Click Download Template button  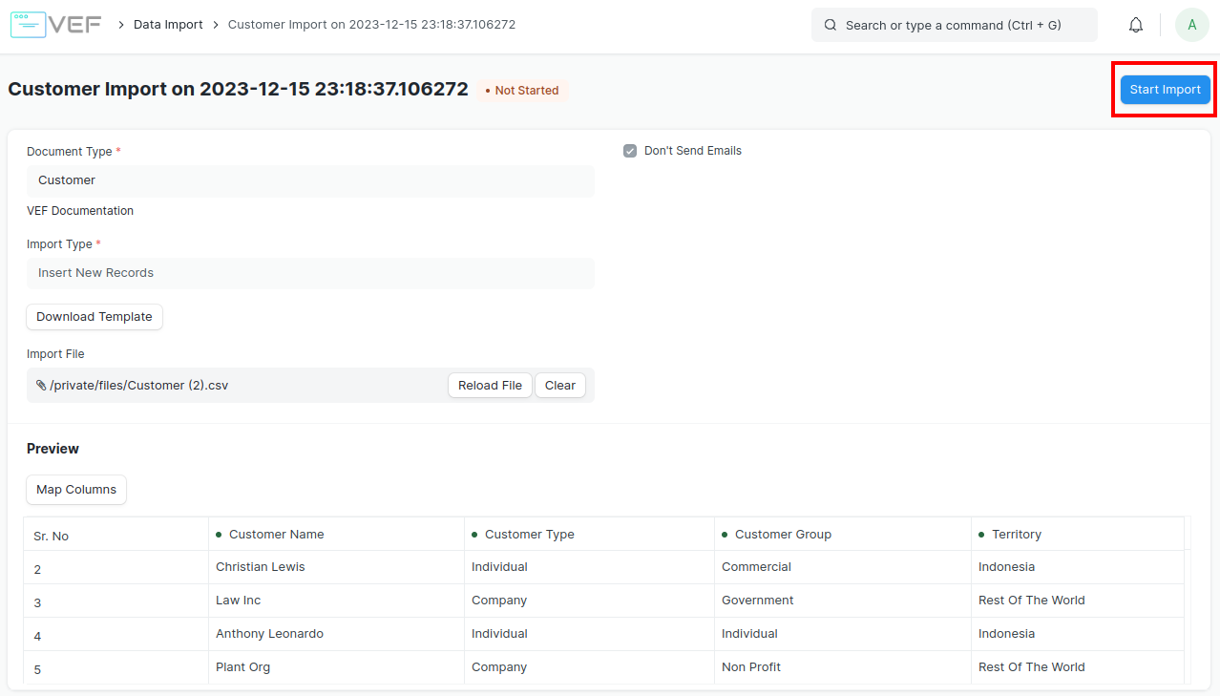(95, 317)
